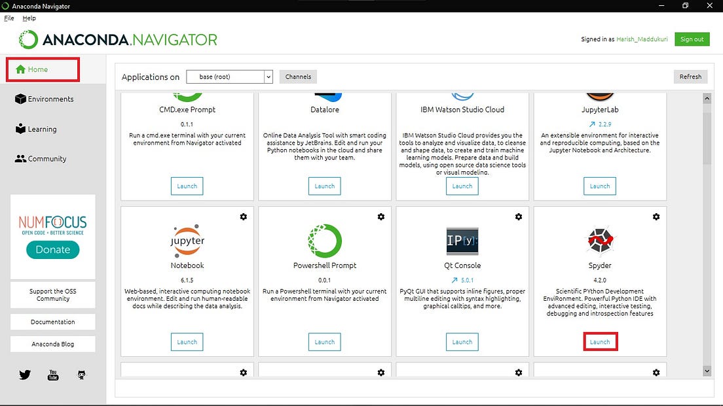Click the NumFOCUS logo image
The image size is (723, 406).
pyautogui.click(x=52, y=225)
